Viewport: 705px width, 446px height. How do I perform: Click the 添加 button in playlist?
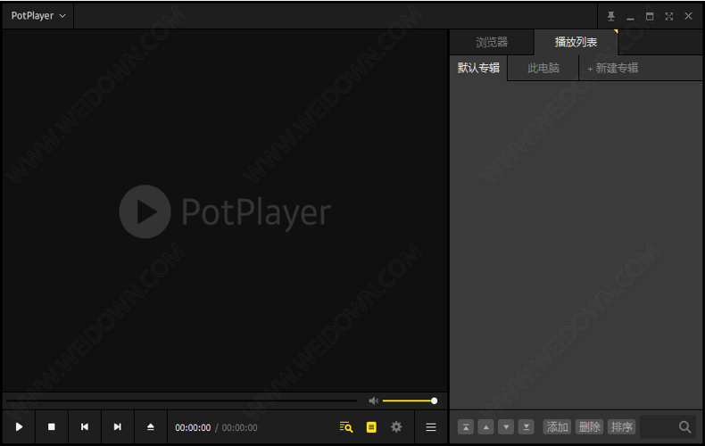click(558, 427)
